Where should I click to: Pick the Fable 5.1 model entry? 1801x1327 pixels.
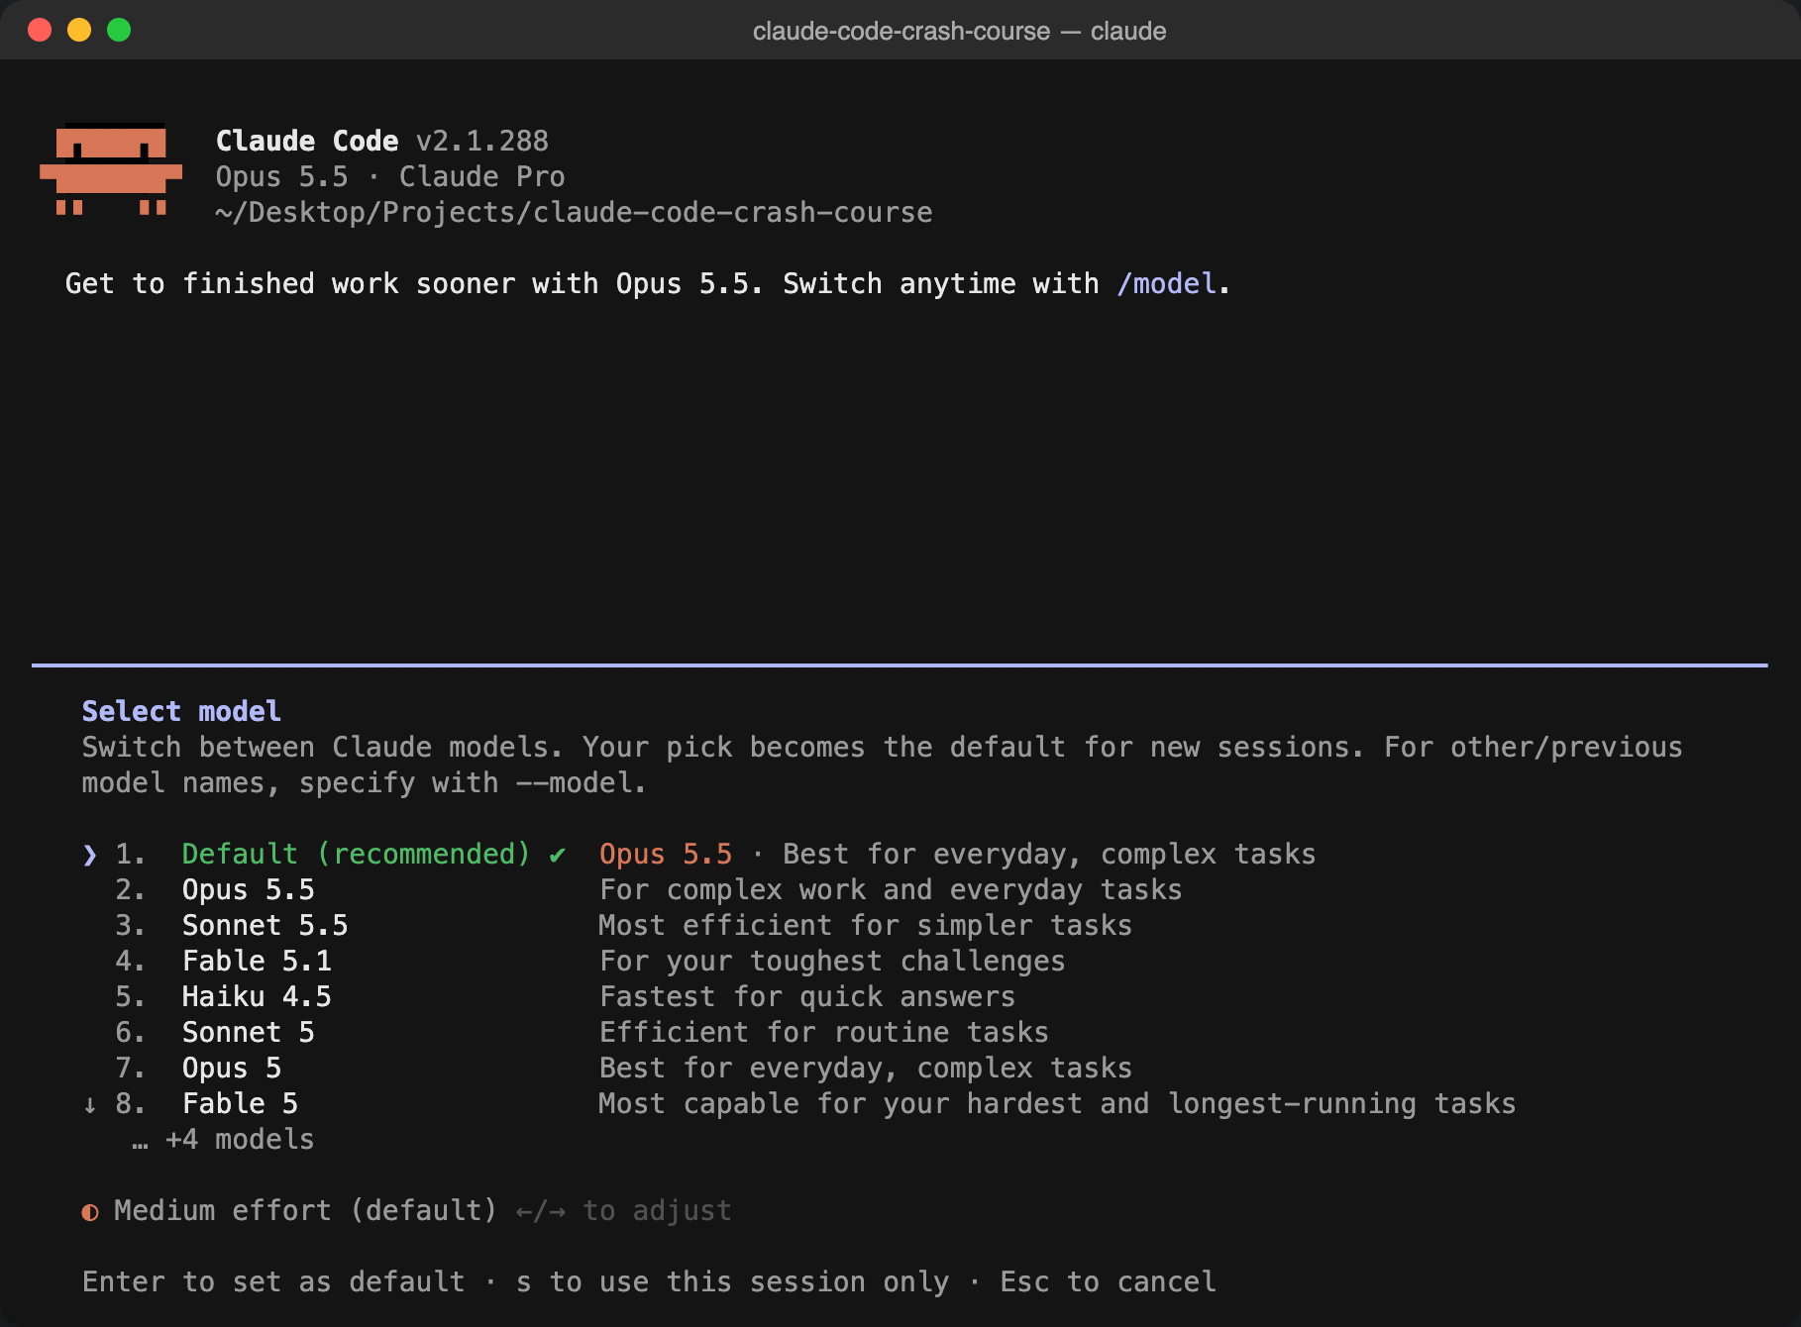coord(258,961)
